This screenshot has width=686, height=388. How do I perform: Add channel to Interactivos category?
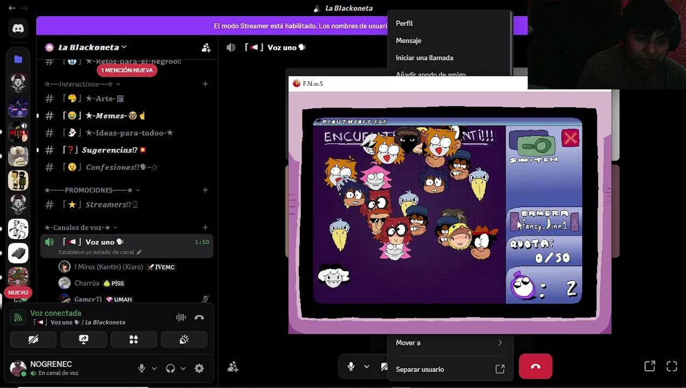click(205, 84)
